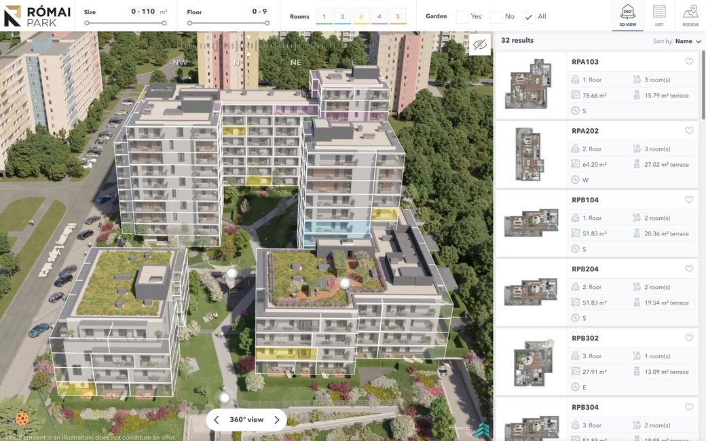Open the Region view tab
This screenshot has height=441, width=706.
[x=690, y=16]
